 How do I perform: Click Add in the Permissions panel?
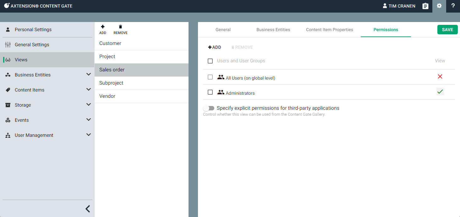(x=215, y=47)
